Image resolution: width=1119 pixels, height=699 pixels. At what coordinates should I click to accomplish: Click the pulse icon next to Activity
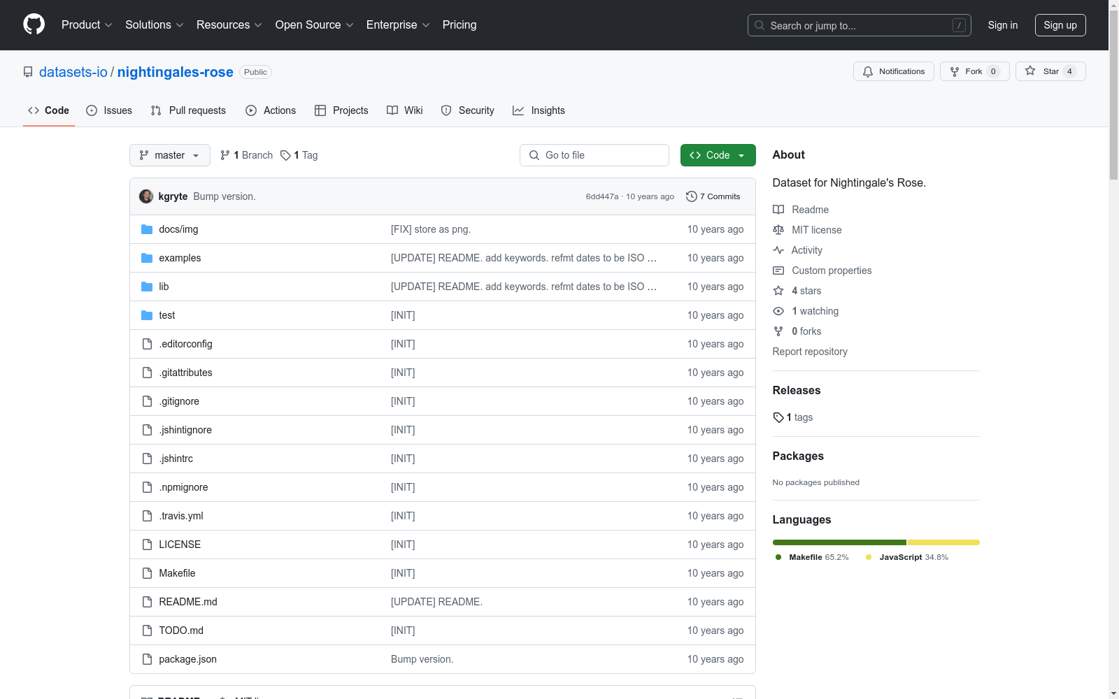coord(778,250)
